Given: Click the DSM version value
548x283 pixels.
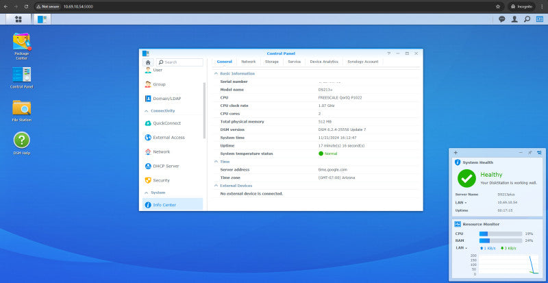Looking at the screenshot, I should click(342, 130).
